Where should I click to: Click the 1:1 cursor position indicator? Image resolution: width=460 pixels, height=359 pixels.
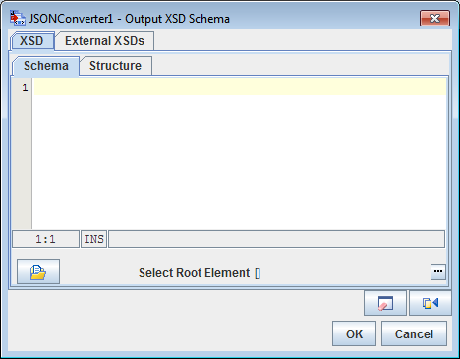tap(45, 239)
